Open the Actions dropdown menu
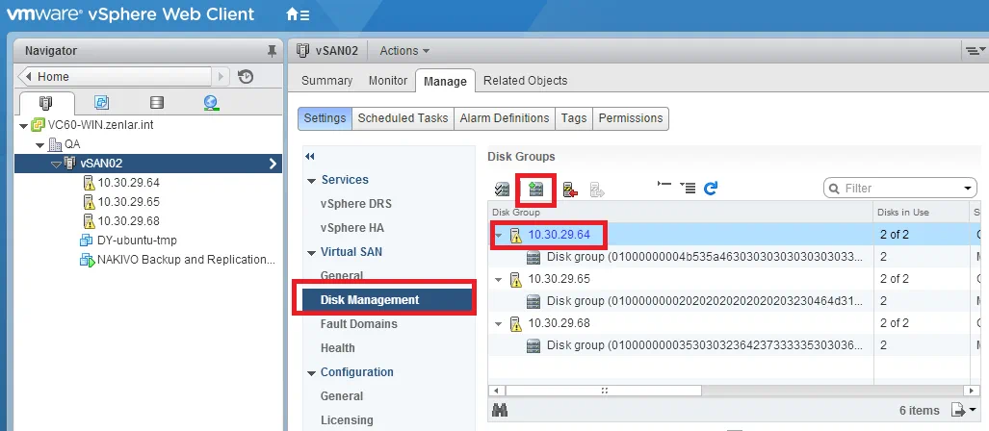Screen dimensions: 989x431 404,51
